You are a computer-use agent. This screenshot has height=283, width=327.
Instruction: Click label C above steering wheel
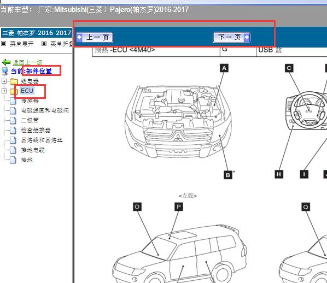[x=289, y=68]
